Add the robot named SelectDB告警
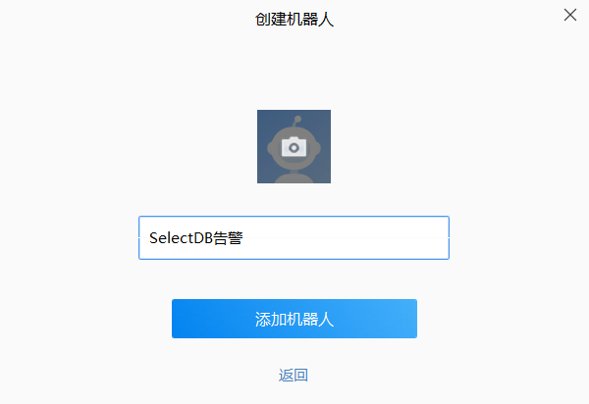Viewport: 589px width, 404px height. (294, 319)
